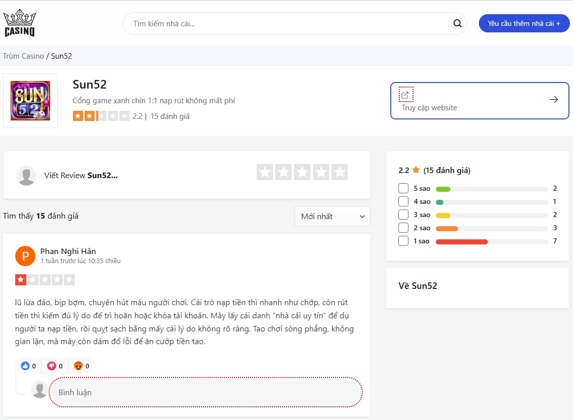Image resolution: width=573 pixels, height=420 pixels.
Task: Click the search magnifier icon
Action: tap(457, 23)
